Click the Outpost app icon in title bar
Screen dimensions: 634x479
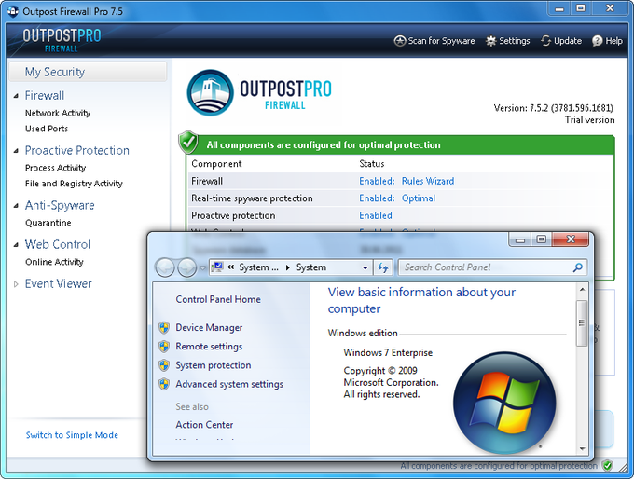click(x=13, y=11)
